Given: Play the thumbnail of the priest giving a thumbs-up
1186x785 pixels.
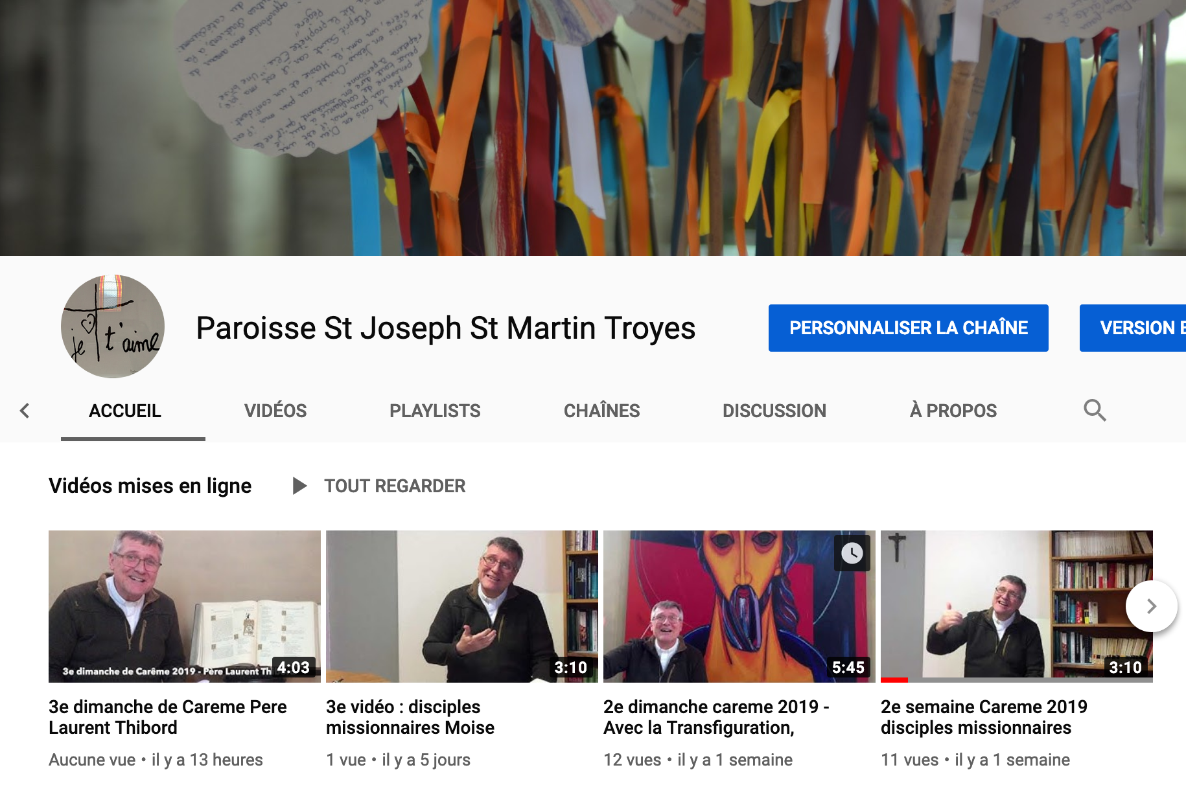Looking at the screenshot, I should [x=1017, y=606].
